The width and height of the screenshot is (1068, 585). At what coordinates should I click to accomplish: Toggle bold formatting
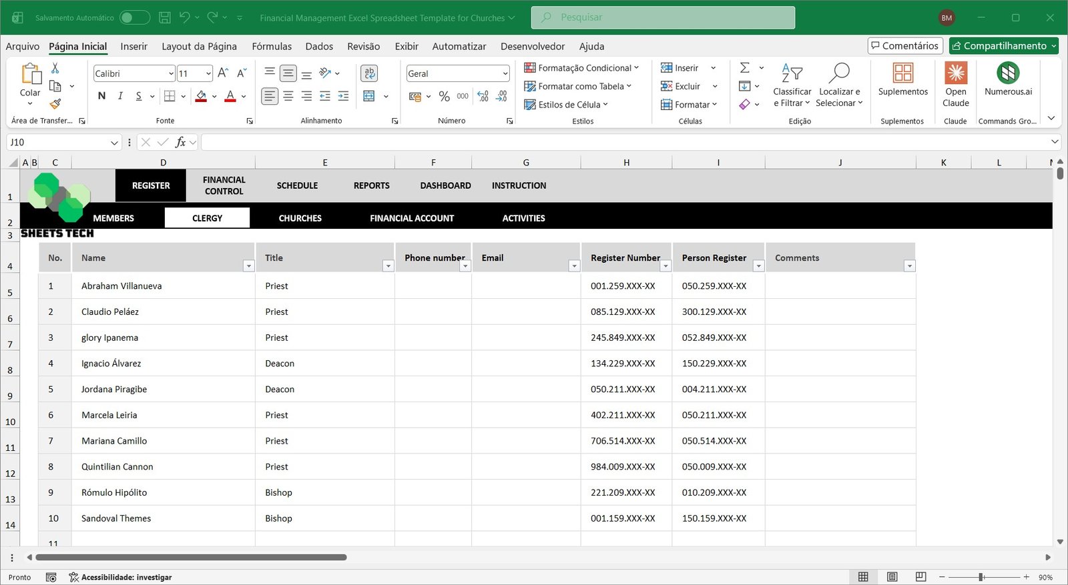[101, 96]
